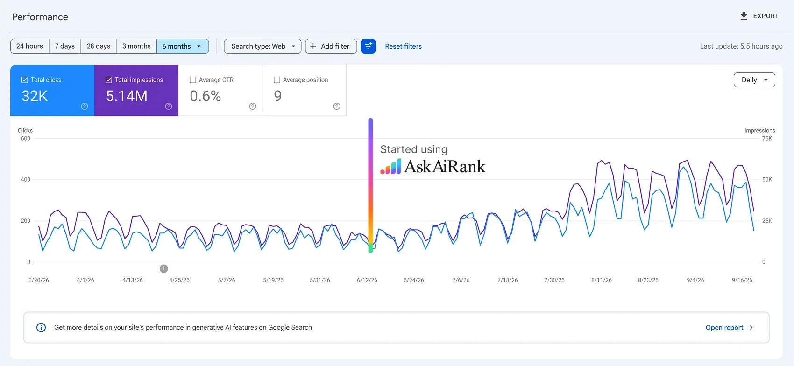Enable the Average position checkbox
794x366 pixels.
(x=277, y=80)
